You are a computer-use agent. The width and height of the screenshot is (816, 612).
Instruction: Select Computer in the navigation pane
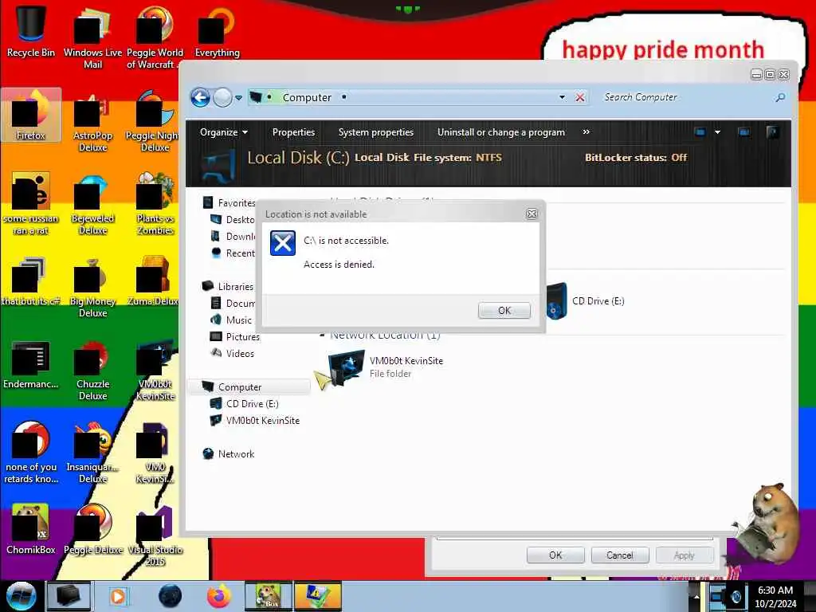(249, 386)
